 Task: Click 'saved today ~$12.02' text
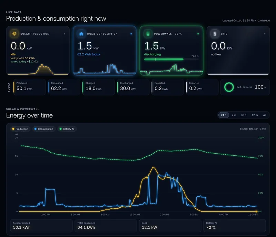[24, 62]
